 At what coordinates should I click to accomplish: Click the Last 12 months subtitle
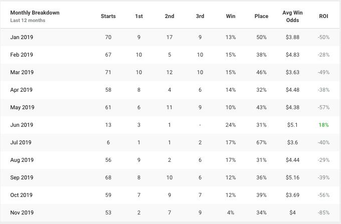[x=28, y=21]
